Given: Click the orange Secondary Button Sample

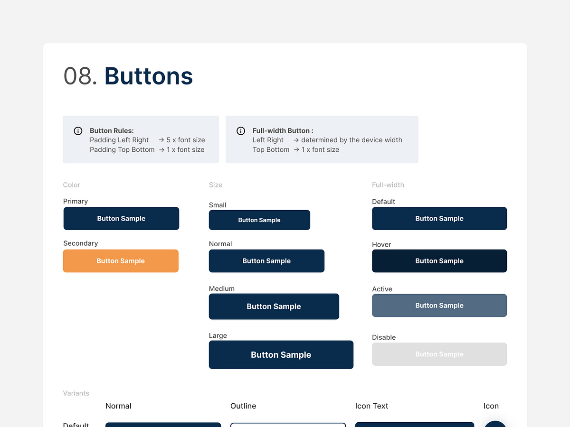Looking at the screenshot, I should point(121,261).
